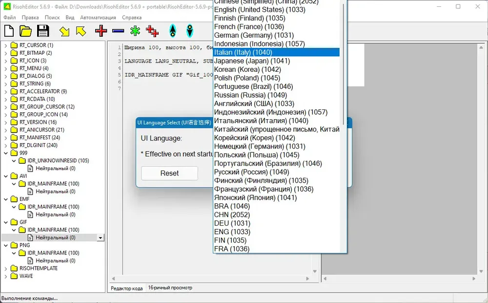Click the RT_CURSOR (1) folder icon

[14, 45]
